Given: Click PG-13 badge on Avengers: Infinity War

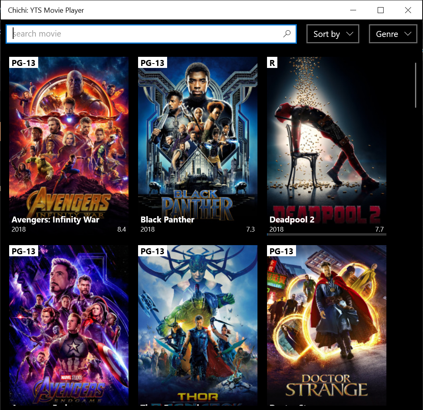Looking at the screenshot, I should click(x=23, y=62).
